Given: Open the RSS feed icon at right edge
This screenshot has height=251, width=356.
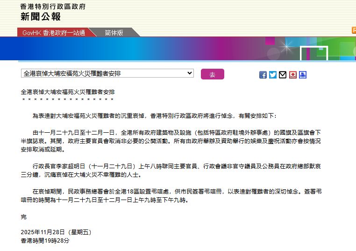Looking at the screenshot, I should point(354,30).
